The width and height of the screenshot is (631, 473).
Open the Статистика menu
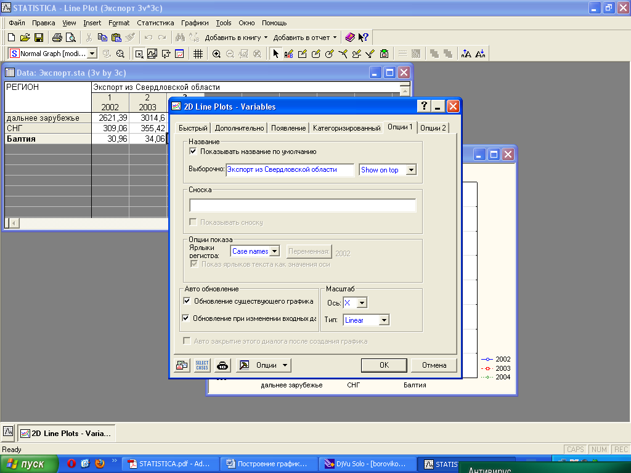coord(155,23)
